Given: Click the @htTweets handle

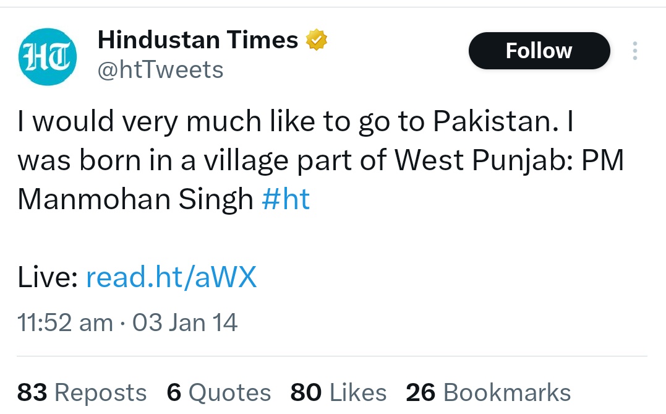Looking at the screenshot, I should pos(161,70).
